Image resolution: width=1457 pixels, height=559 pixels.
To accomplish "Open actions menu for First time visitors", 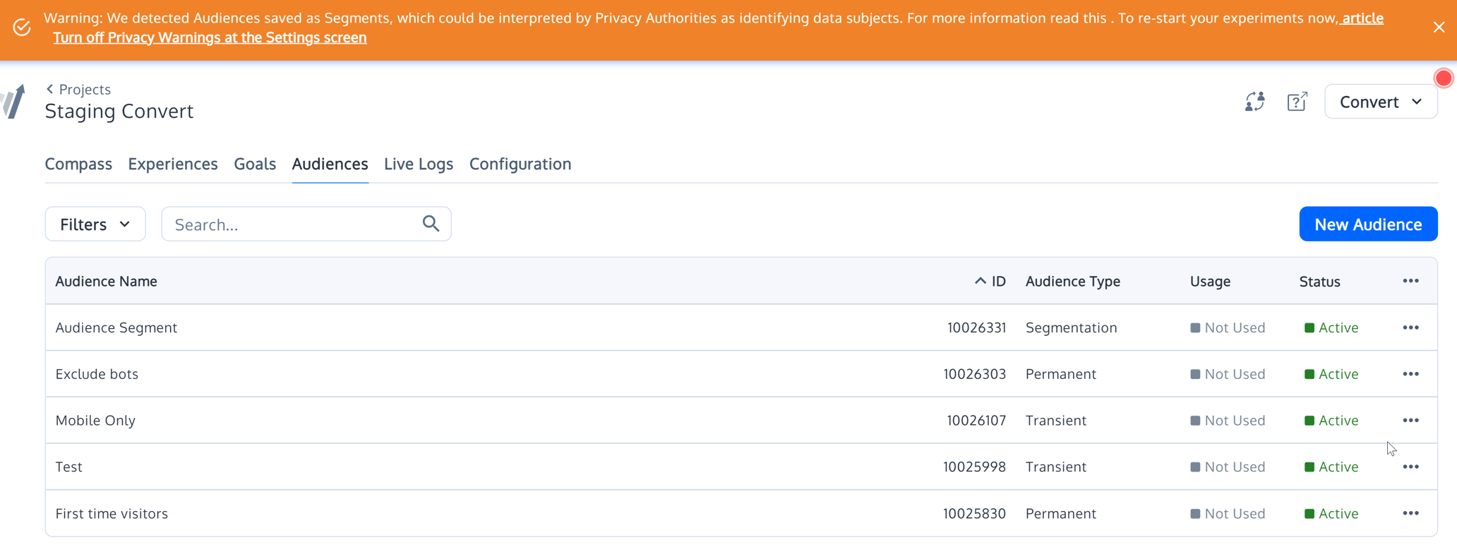I will (1410, 514).
